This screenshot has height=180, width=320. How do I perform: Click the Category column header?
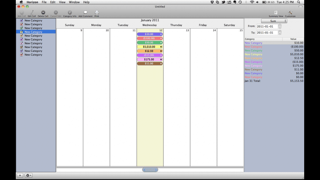(263, 39)
